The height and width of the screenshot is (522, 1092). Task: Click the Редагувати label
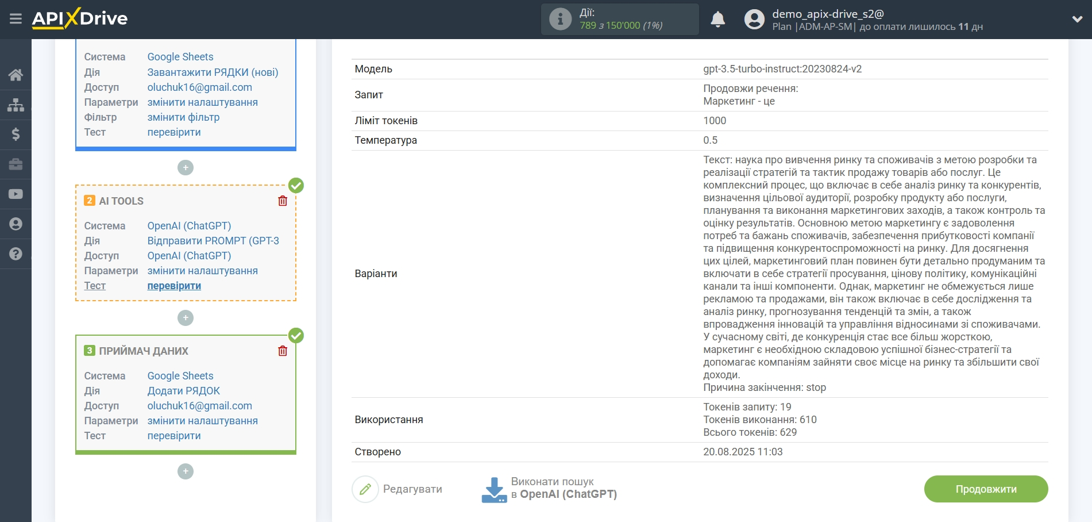coord(412,489)
